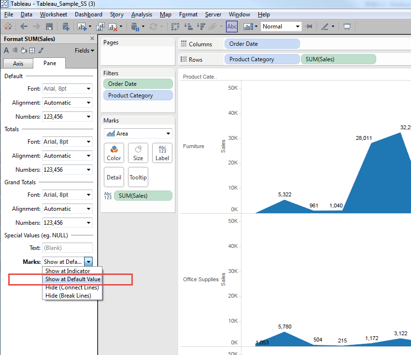Click the Presentation Mode icon
411x355 pixels.
pyautogui.click(x=347, y=27)
